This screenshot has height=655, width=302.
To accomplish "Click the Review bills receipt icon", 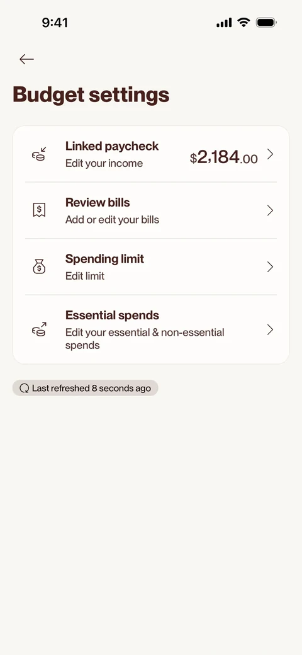I will [39, 210].
